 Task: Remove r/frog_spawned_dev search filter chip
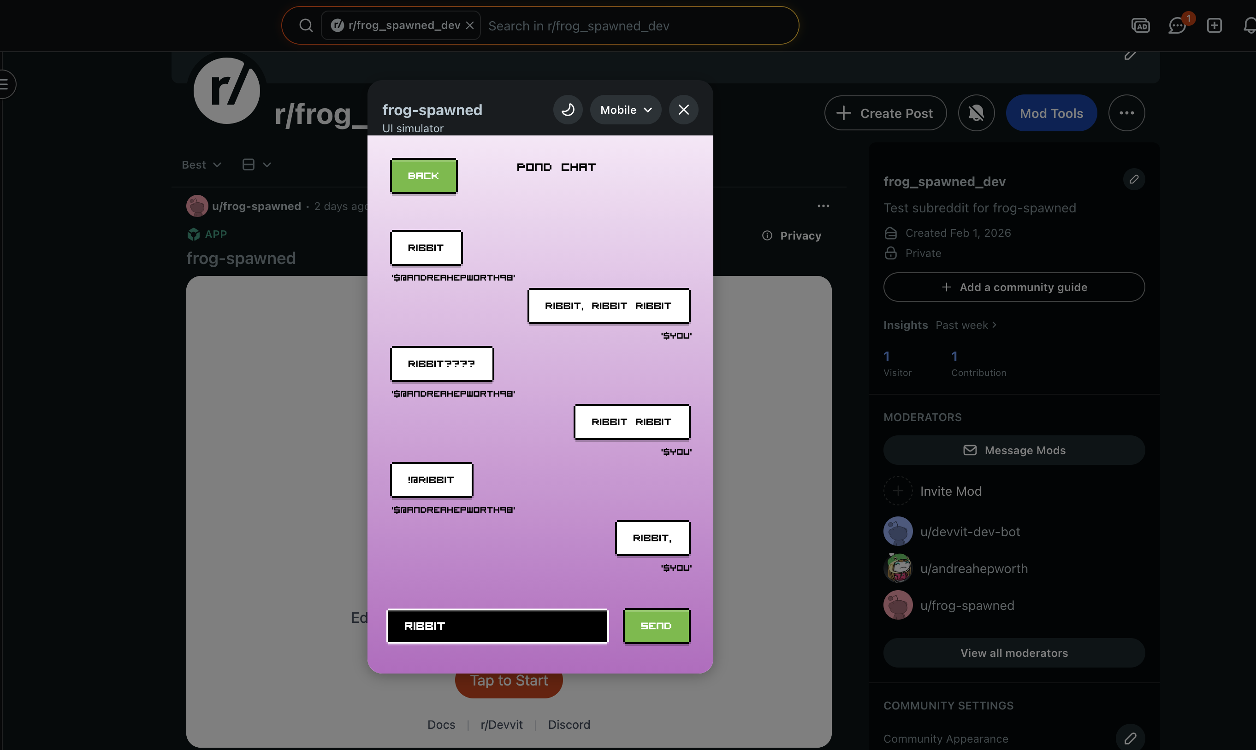470,25
